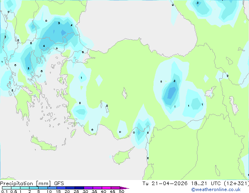
Task: Pick the legend swatch between 10 and 15
Action: (52, 188)
